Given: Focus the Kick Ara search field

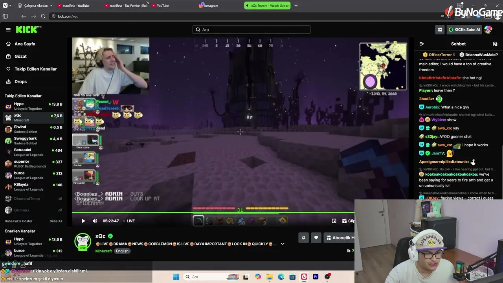Looking at the screenshot, I should [x=251, y=29].
